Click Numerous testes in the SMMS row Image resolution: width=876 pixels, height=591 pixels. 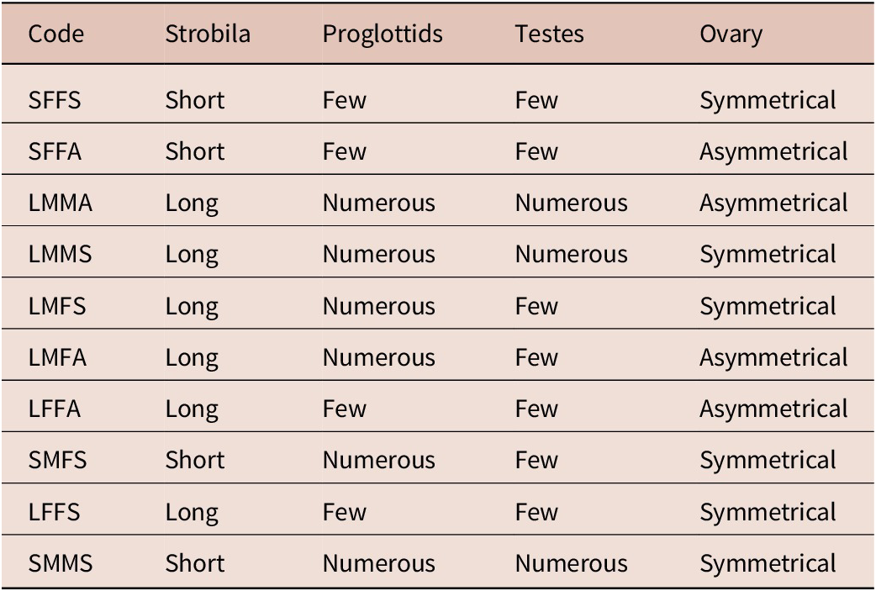pyautogui.click(x=572, y=563)
